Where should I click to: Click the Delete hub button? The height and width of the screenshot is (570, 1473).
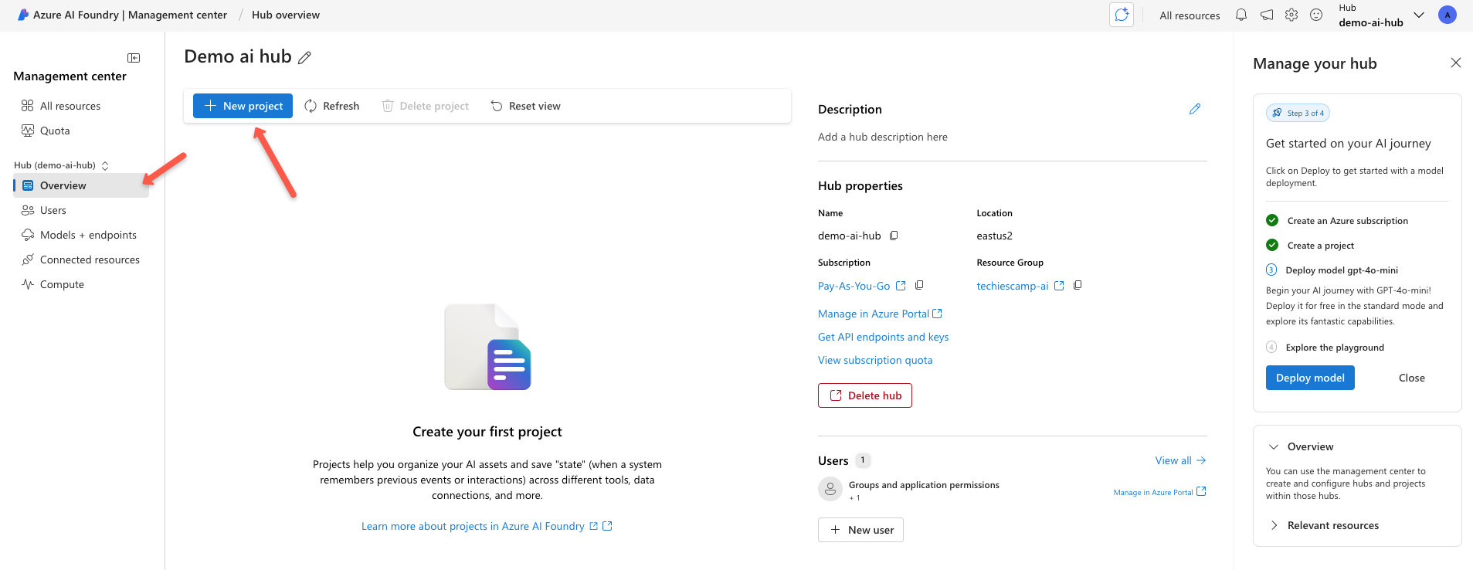tap(865, 395)
